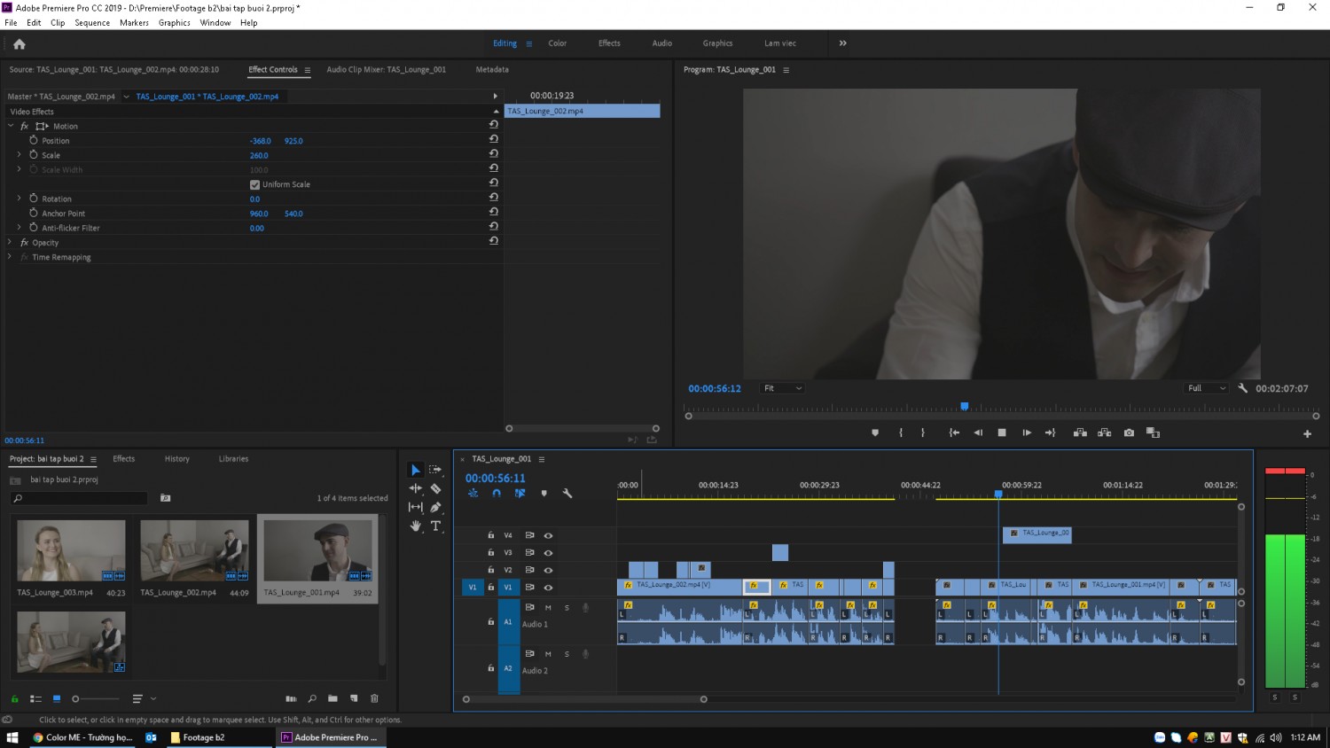Mute the Audio 1 track
This screenshot has width=1330, height=748.
pos(548,607)
